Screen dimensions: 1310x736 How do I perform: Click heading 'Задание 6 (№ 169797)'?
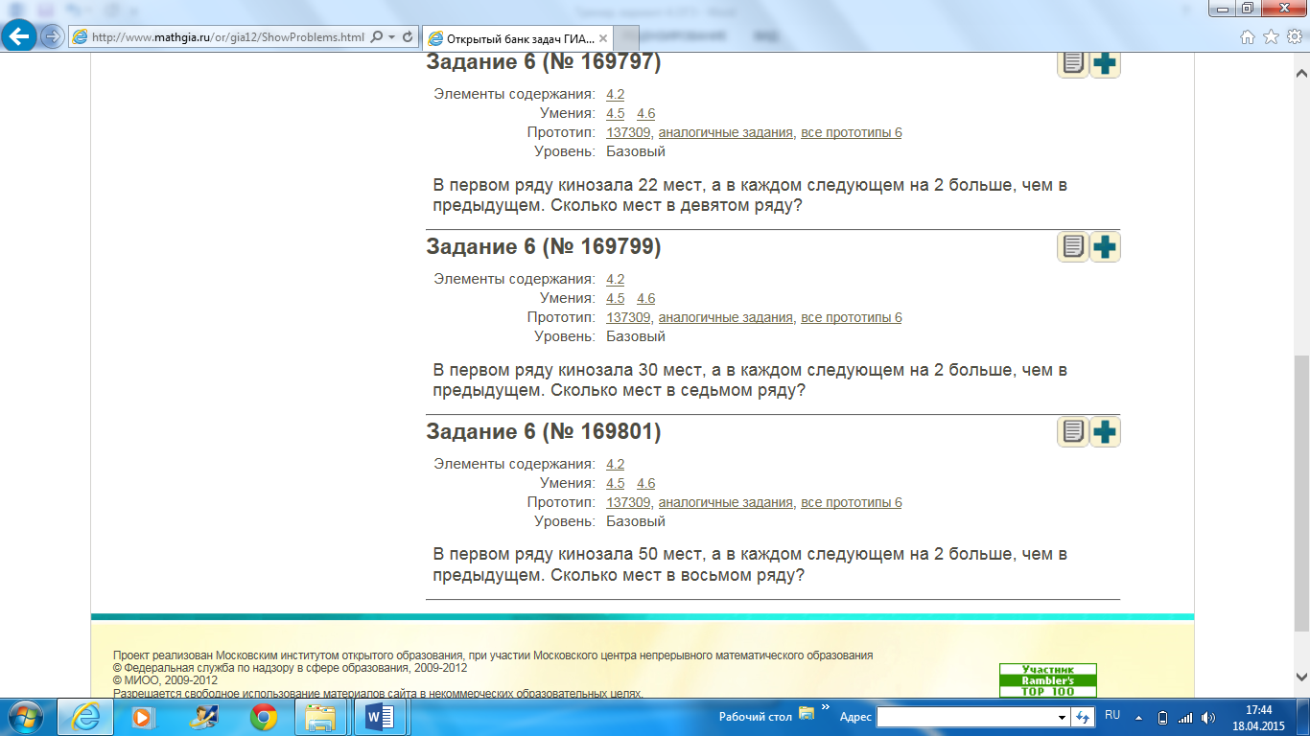(544, 62)
